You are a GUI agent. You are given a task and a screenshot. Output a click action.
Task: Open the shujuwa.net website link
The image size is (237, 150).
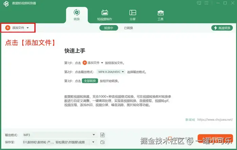click(215, 119)
